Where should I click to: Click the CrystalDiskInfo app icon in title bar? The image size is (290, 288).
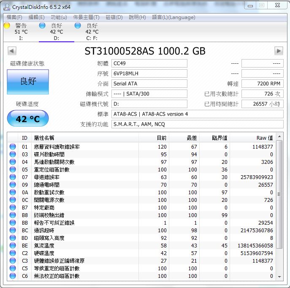pos(7,7)
